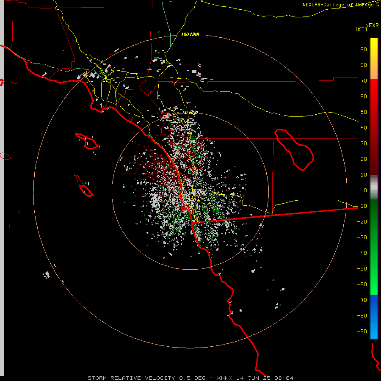Pick the blue segment of color bar
The width and height of the screenshot is (381, 381).
(x=374, y=317)
